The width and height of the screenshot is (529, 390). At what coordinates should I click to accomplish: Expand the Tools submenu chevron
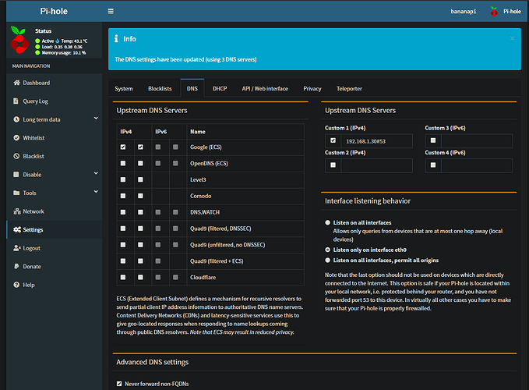point(96,191)
